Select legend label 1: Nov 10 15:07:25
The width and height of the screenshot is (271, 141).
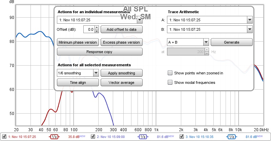pos(22,137)
